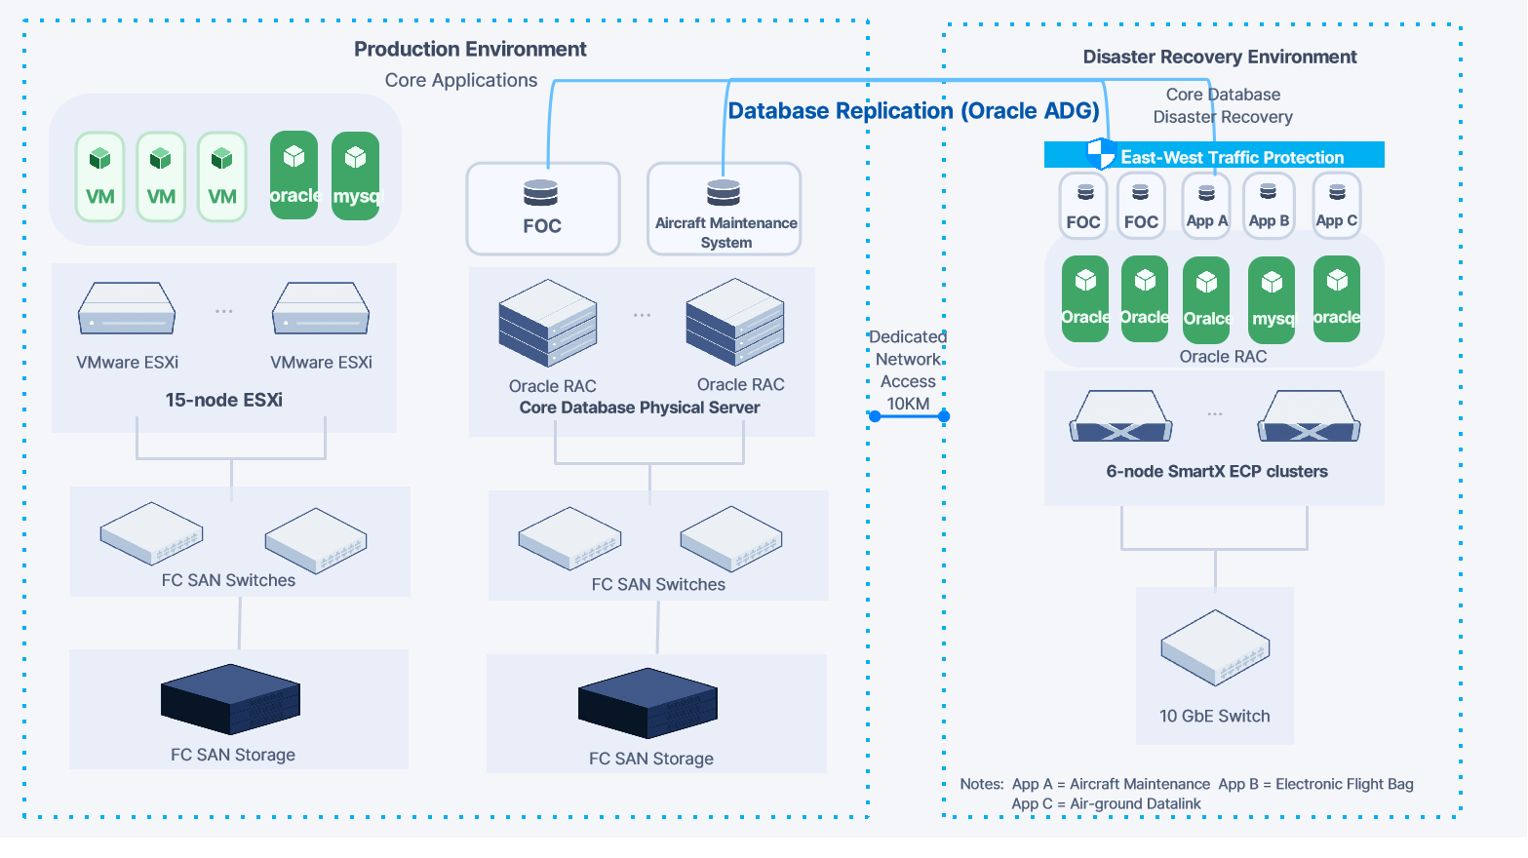
Task: Select the green oracle icon in Core Applications
Action: [x=294, y=175]
